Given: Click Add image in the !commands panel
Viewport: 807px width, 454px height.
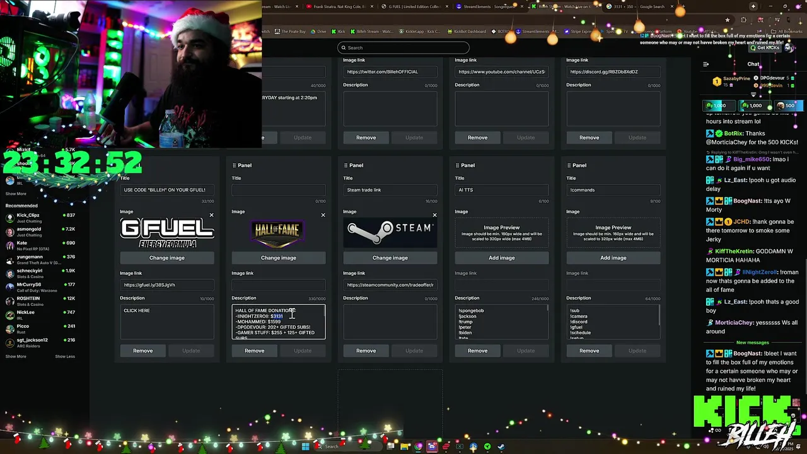Looking at the screenshot, I should click(613, 258).
